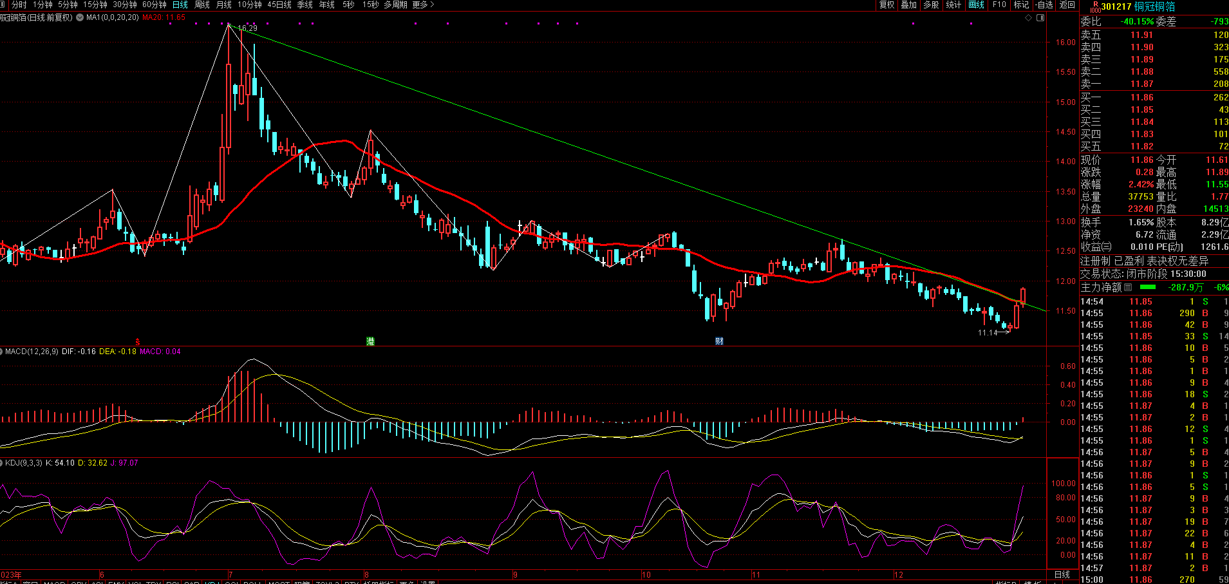Screen dimensions: 1229x584
Task: Click the red S marker on chart
Action: pos(138,341)
